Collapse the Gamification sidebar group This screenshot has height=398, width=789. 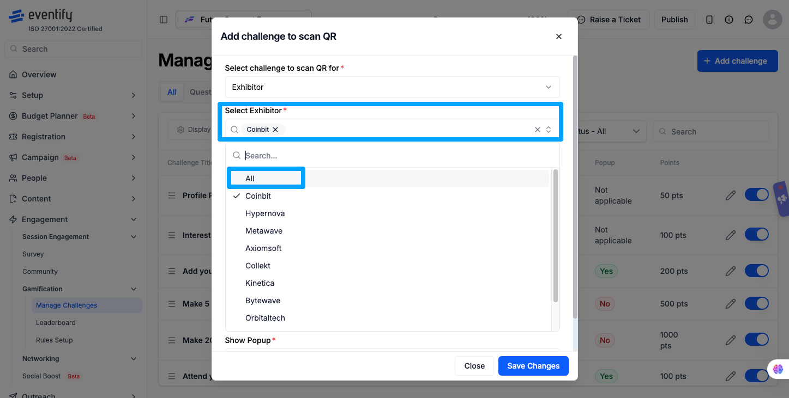134,289
